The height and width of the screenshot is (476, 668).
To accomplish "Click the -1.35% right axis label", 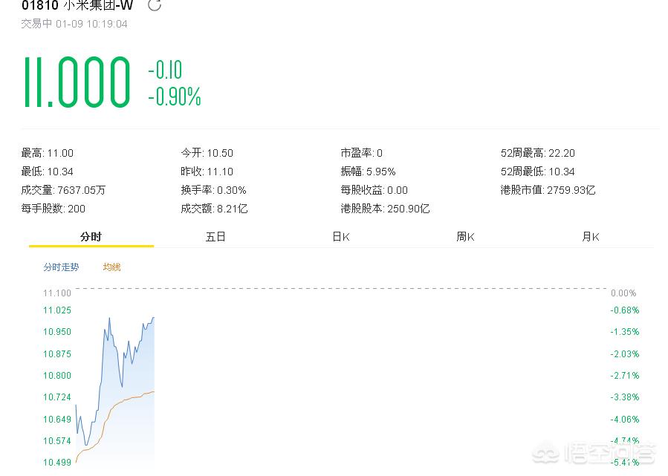I will (625, 332).
